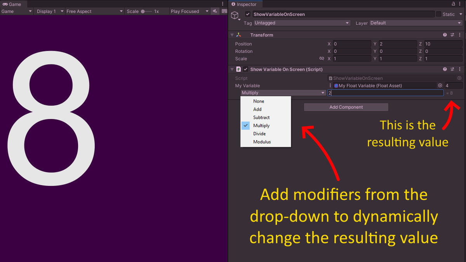
Task: Click the keyboard shortcuts icon in Game toolbar
Action: pos(224,11)
